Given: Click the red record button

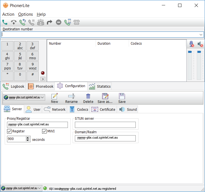Looking at the screenshot, I should tap(43, 73).
